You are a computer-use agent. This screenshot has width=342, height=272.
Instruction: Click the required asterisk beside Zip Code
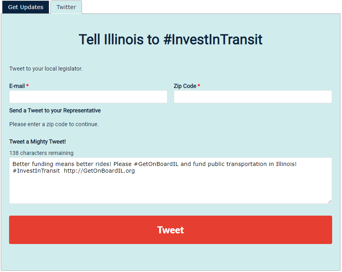(x=199, y=86)
